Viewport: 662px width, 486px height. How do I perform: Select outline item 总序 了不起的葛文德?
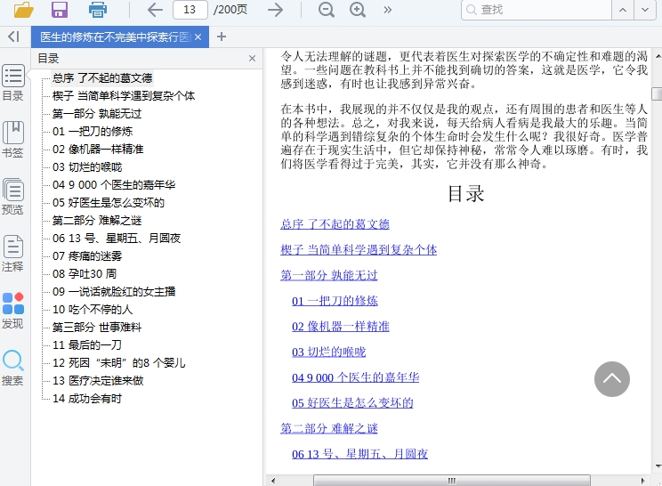point(102,78)
